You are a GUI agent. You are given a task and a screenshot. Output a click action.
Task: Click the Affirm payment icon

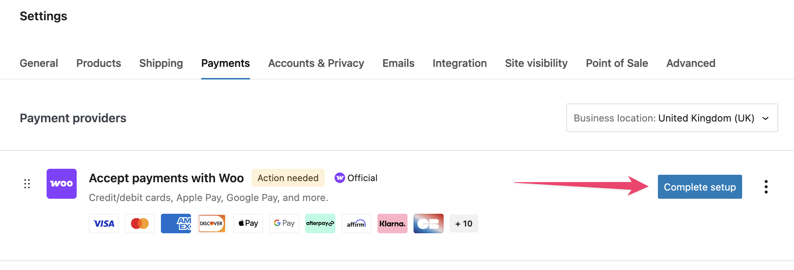(x=356, y=223)
